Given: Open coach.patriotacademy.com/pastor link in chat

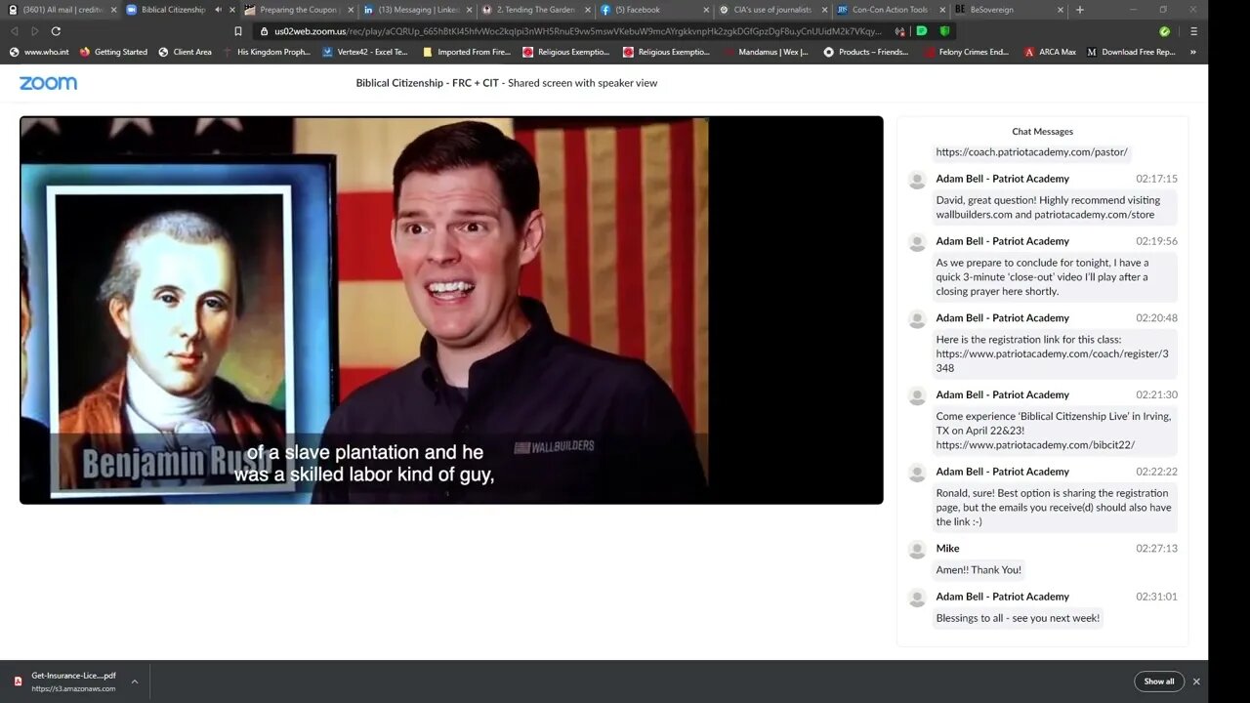Looking at the screenshot, I should coord(1031,151).
